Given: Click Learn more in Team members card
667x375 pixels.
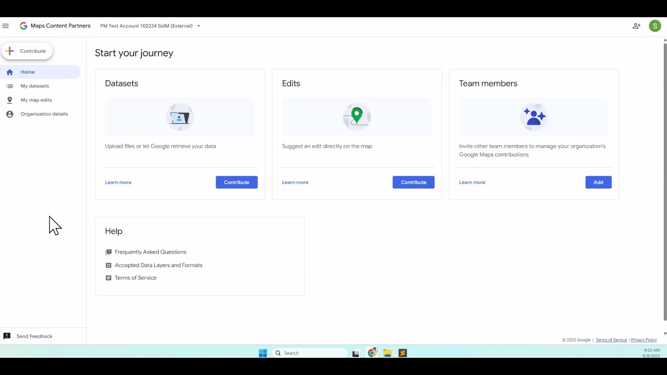Looking at the screenshot, I should pos(472,182).
